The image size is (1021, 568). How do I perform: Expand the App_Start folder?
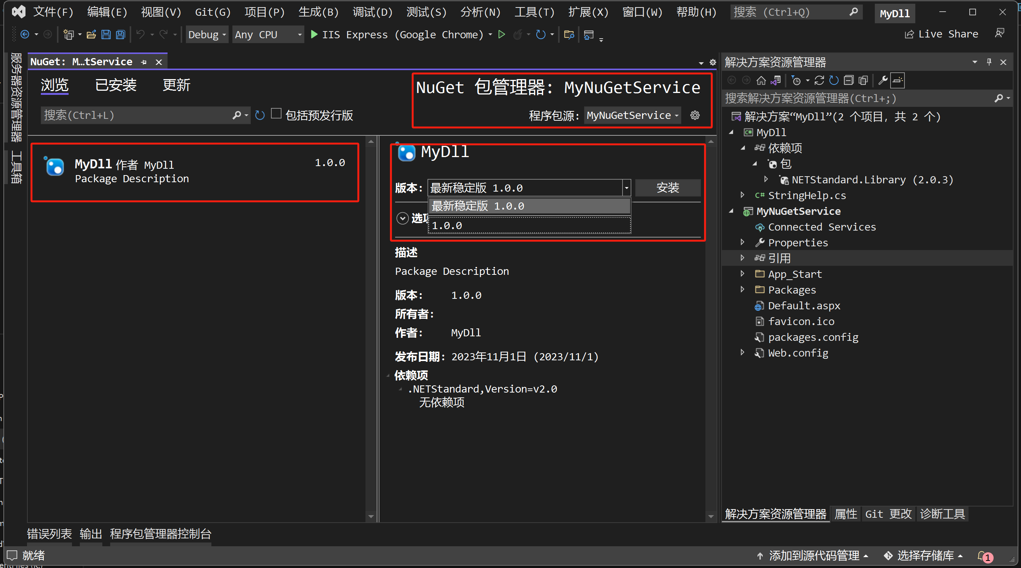(743, 273)
